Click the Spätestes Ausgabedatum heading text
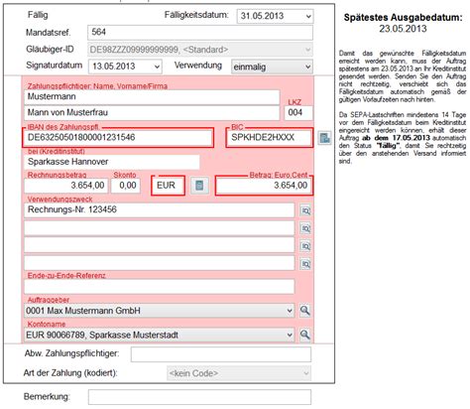This screenshot has height=409, width=470. pyautogui.click(x=403, y=18)
